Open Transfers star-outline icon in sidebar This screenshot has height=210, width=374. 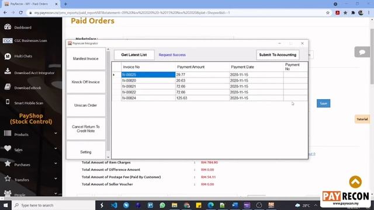pos(8,178)
